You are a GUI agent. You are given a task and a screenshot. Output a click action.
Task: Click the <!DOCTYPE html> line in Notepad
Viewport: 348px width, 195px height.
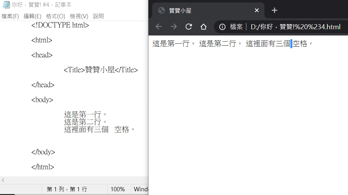[60, 25]
